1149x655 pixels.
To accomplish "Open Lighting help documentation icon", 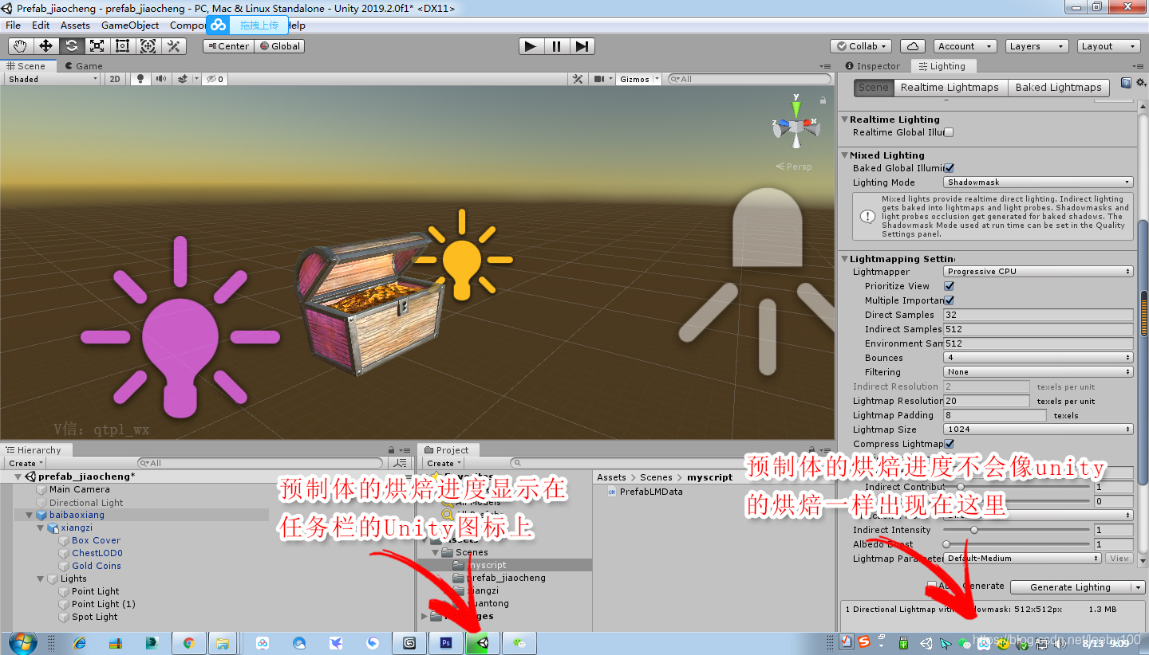I will 1126,83.
